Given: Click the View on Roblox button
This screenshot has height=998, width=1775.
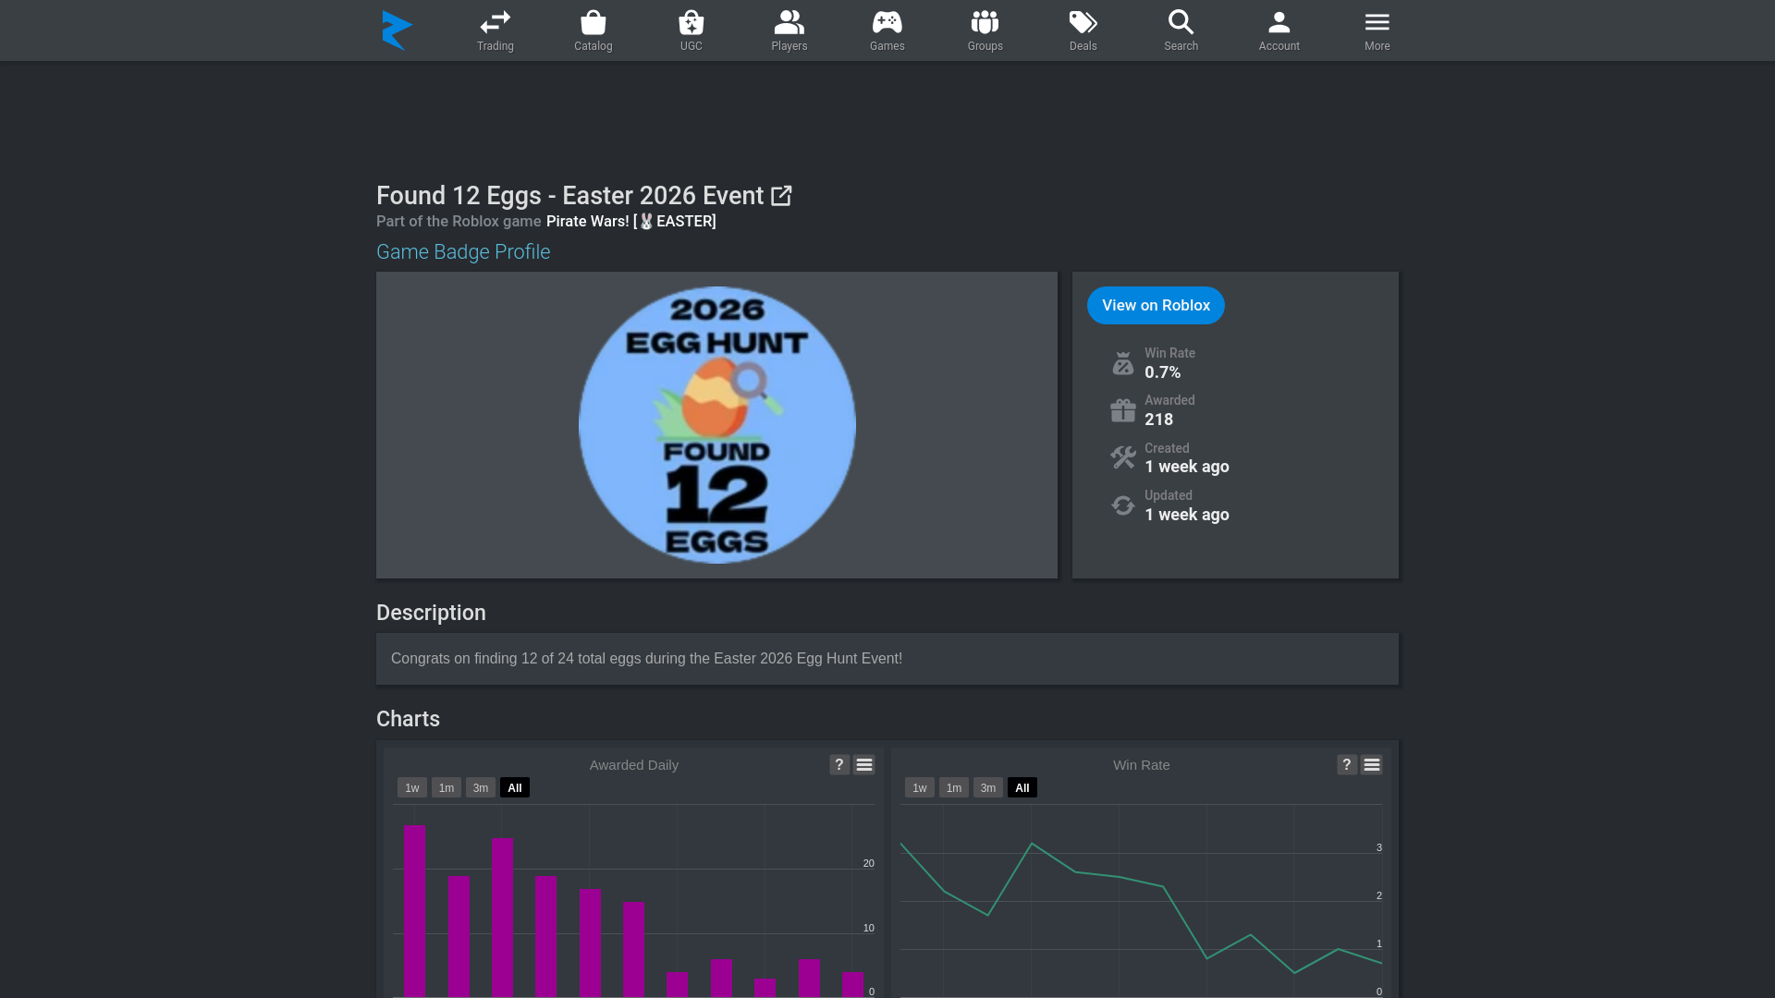Looking at the screenshot, I should (x=1156, y=306).
